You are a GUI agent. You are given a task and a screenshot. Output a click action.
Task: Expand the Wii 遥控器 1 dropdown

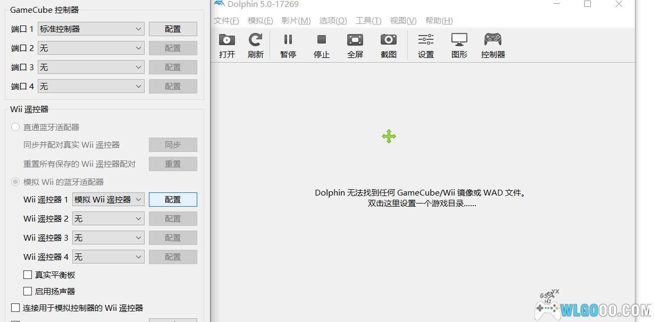pos(108,200)
